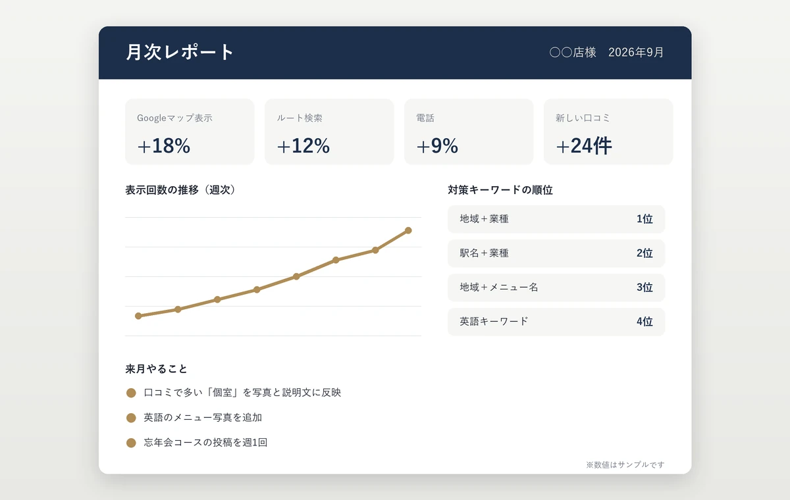Click the +9% value
The height and width of the screenshot is (500, 790).
[437, 146]
